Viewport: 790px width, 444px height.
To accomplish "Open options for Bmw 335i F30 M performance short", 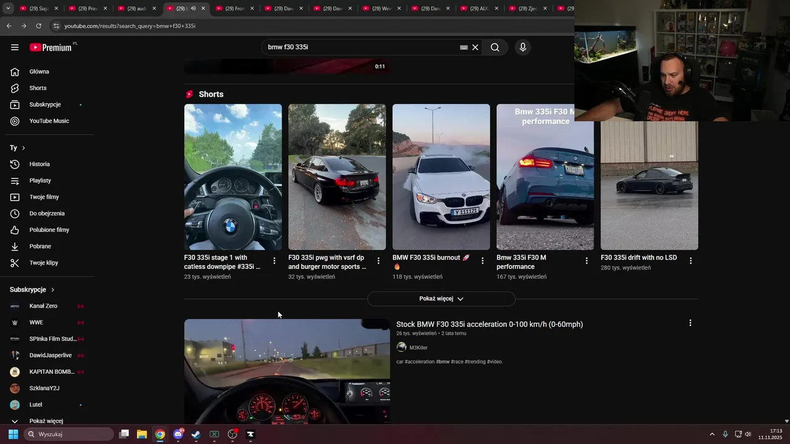I will (586, 261).
